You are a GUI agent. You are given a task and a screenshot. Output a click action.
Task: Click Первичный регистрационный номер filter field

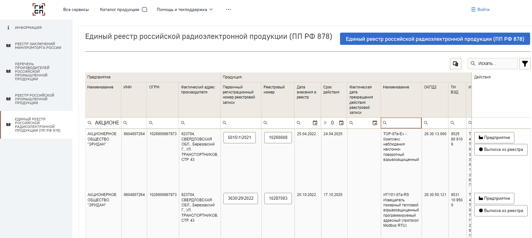[241, 123]
